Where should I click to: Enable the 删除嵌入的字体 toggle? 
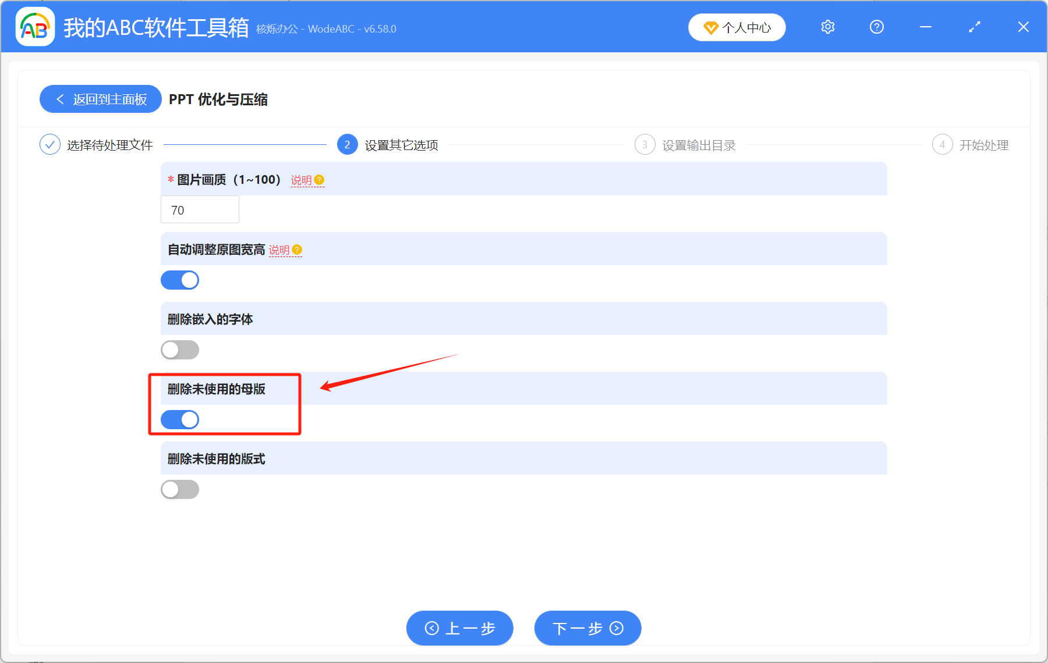click(x=179, y=350)
